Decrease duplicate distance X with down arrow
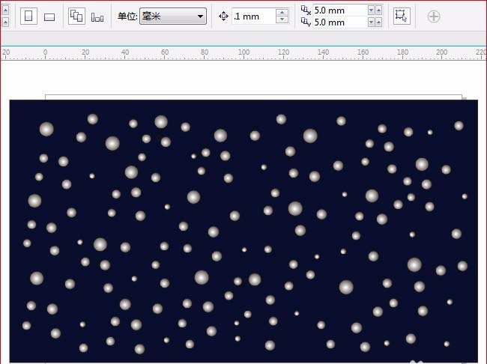 [371, 10]
